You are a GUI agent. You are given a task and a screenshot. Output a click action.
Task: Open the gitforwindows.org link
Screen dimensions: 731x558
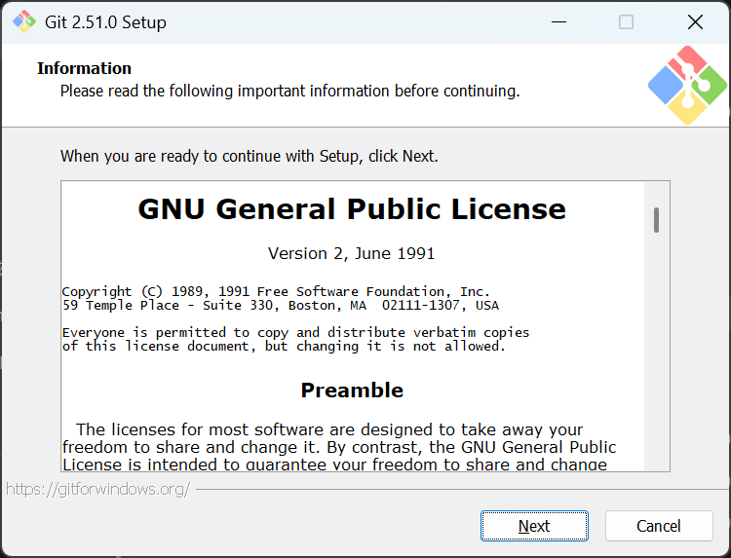[97, 489]
